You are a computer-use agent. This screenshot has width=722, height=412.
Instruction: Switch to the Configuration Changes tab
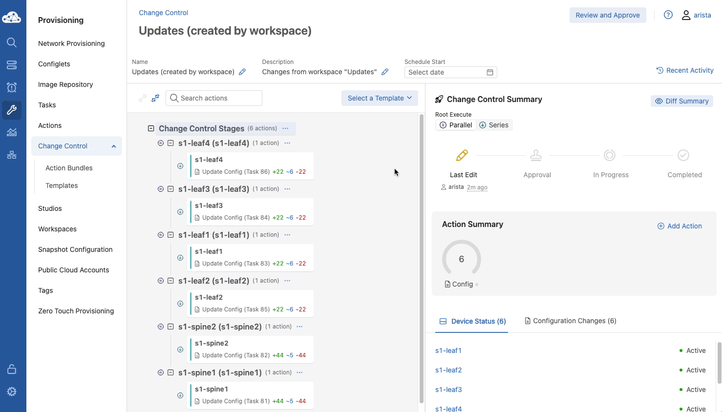[570, 321]
